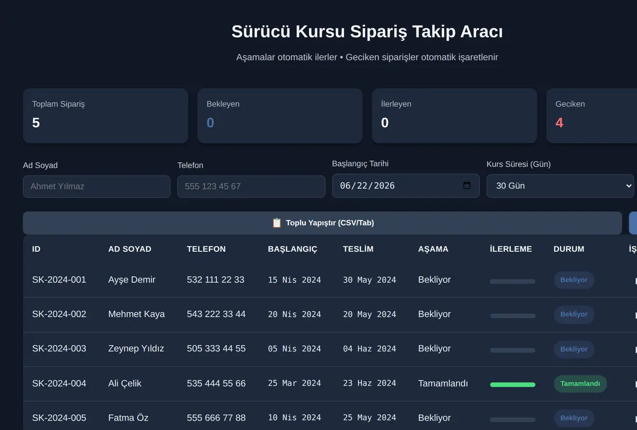Click the İLERLEME column header
This screenshot has width=637, height=430.
[x=511, y=249]
